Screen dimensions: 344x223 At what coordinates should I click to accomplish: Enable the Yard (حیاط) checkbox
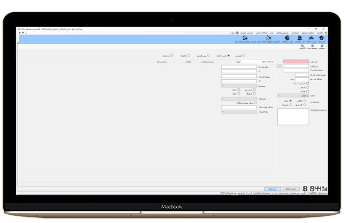239,93
